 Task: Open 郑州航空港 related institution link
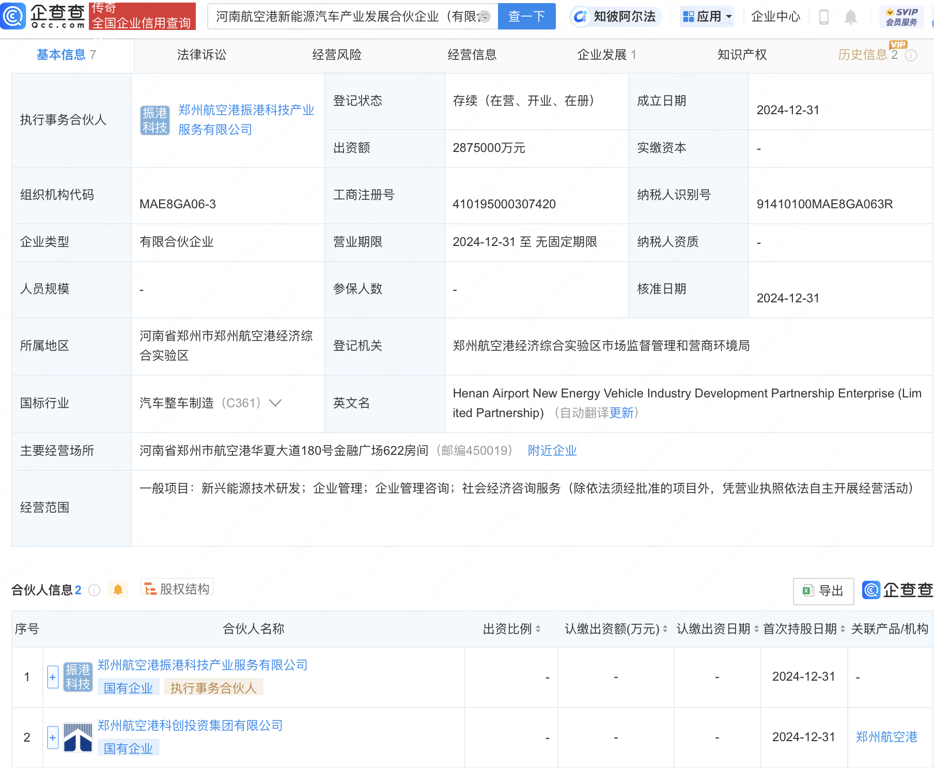tap(886, 737)
